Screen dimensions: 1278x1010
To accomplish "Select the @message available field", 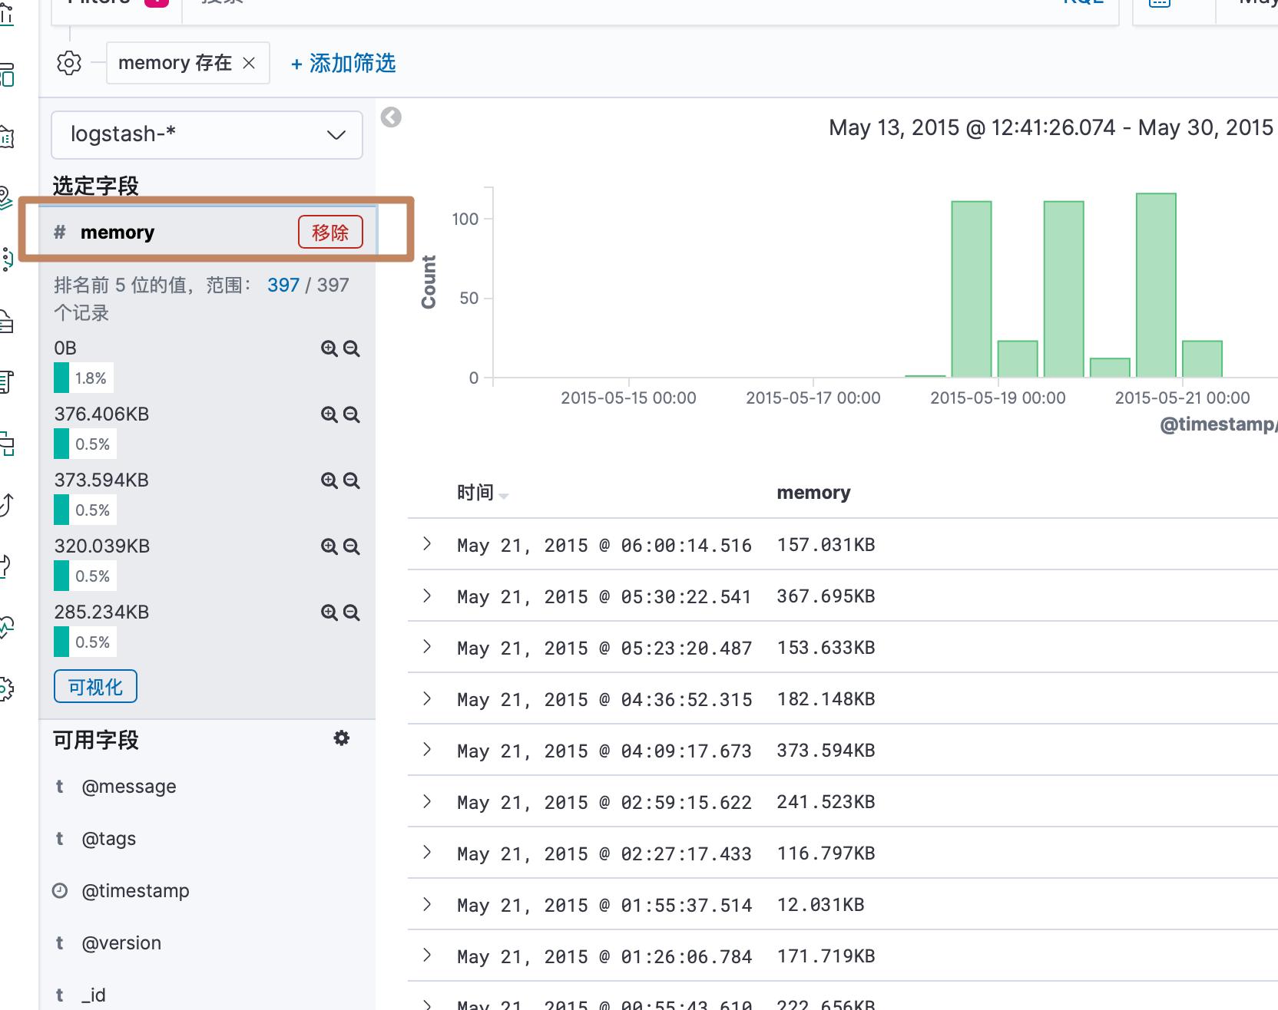I will click(129, 787).
